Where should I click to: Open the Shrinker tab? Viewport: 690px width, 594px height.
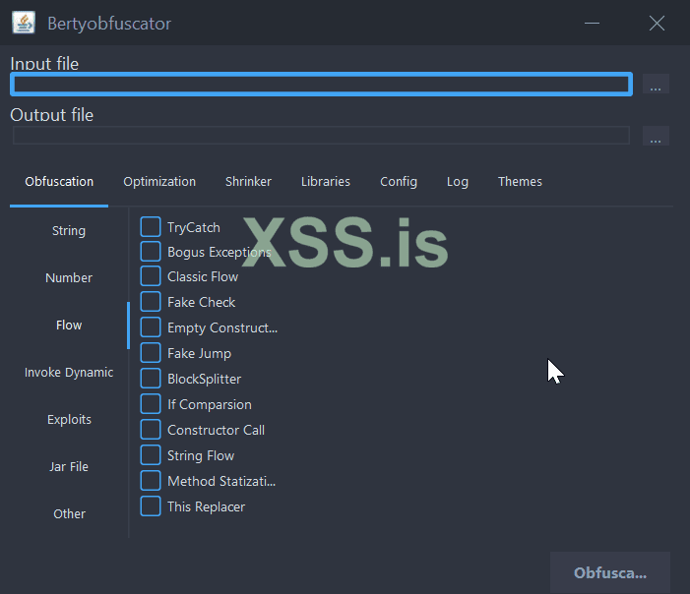pos(248,182)
